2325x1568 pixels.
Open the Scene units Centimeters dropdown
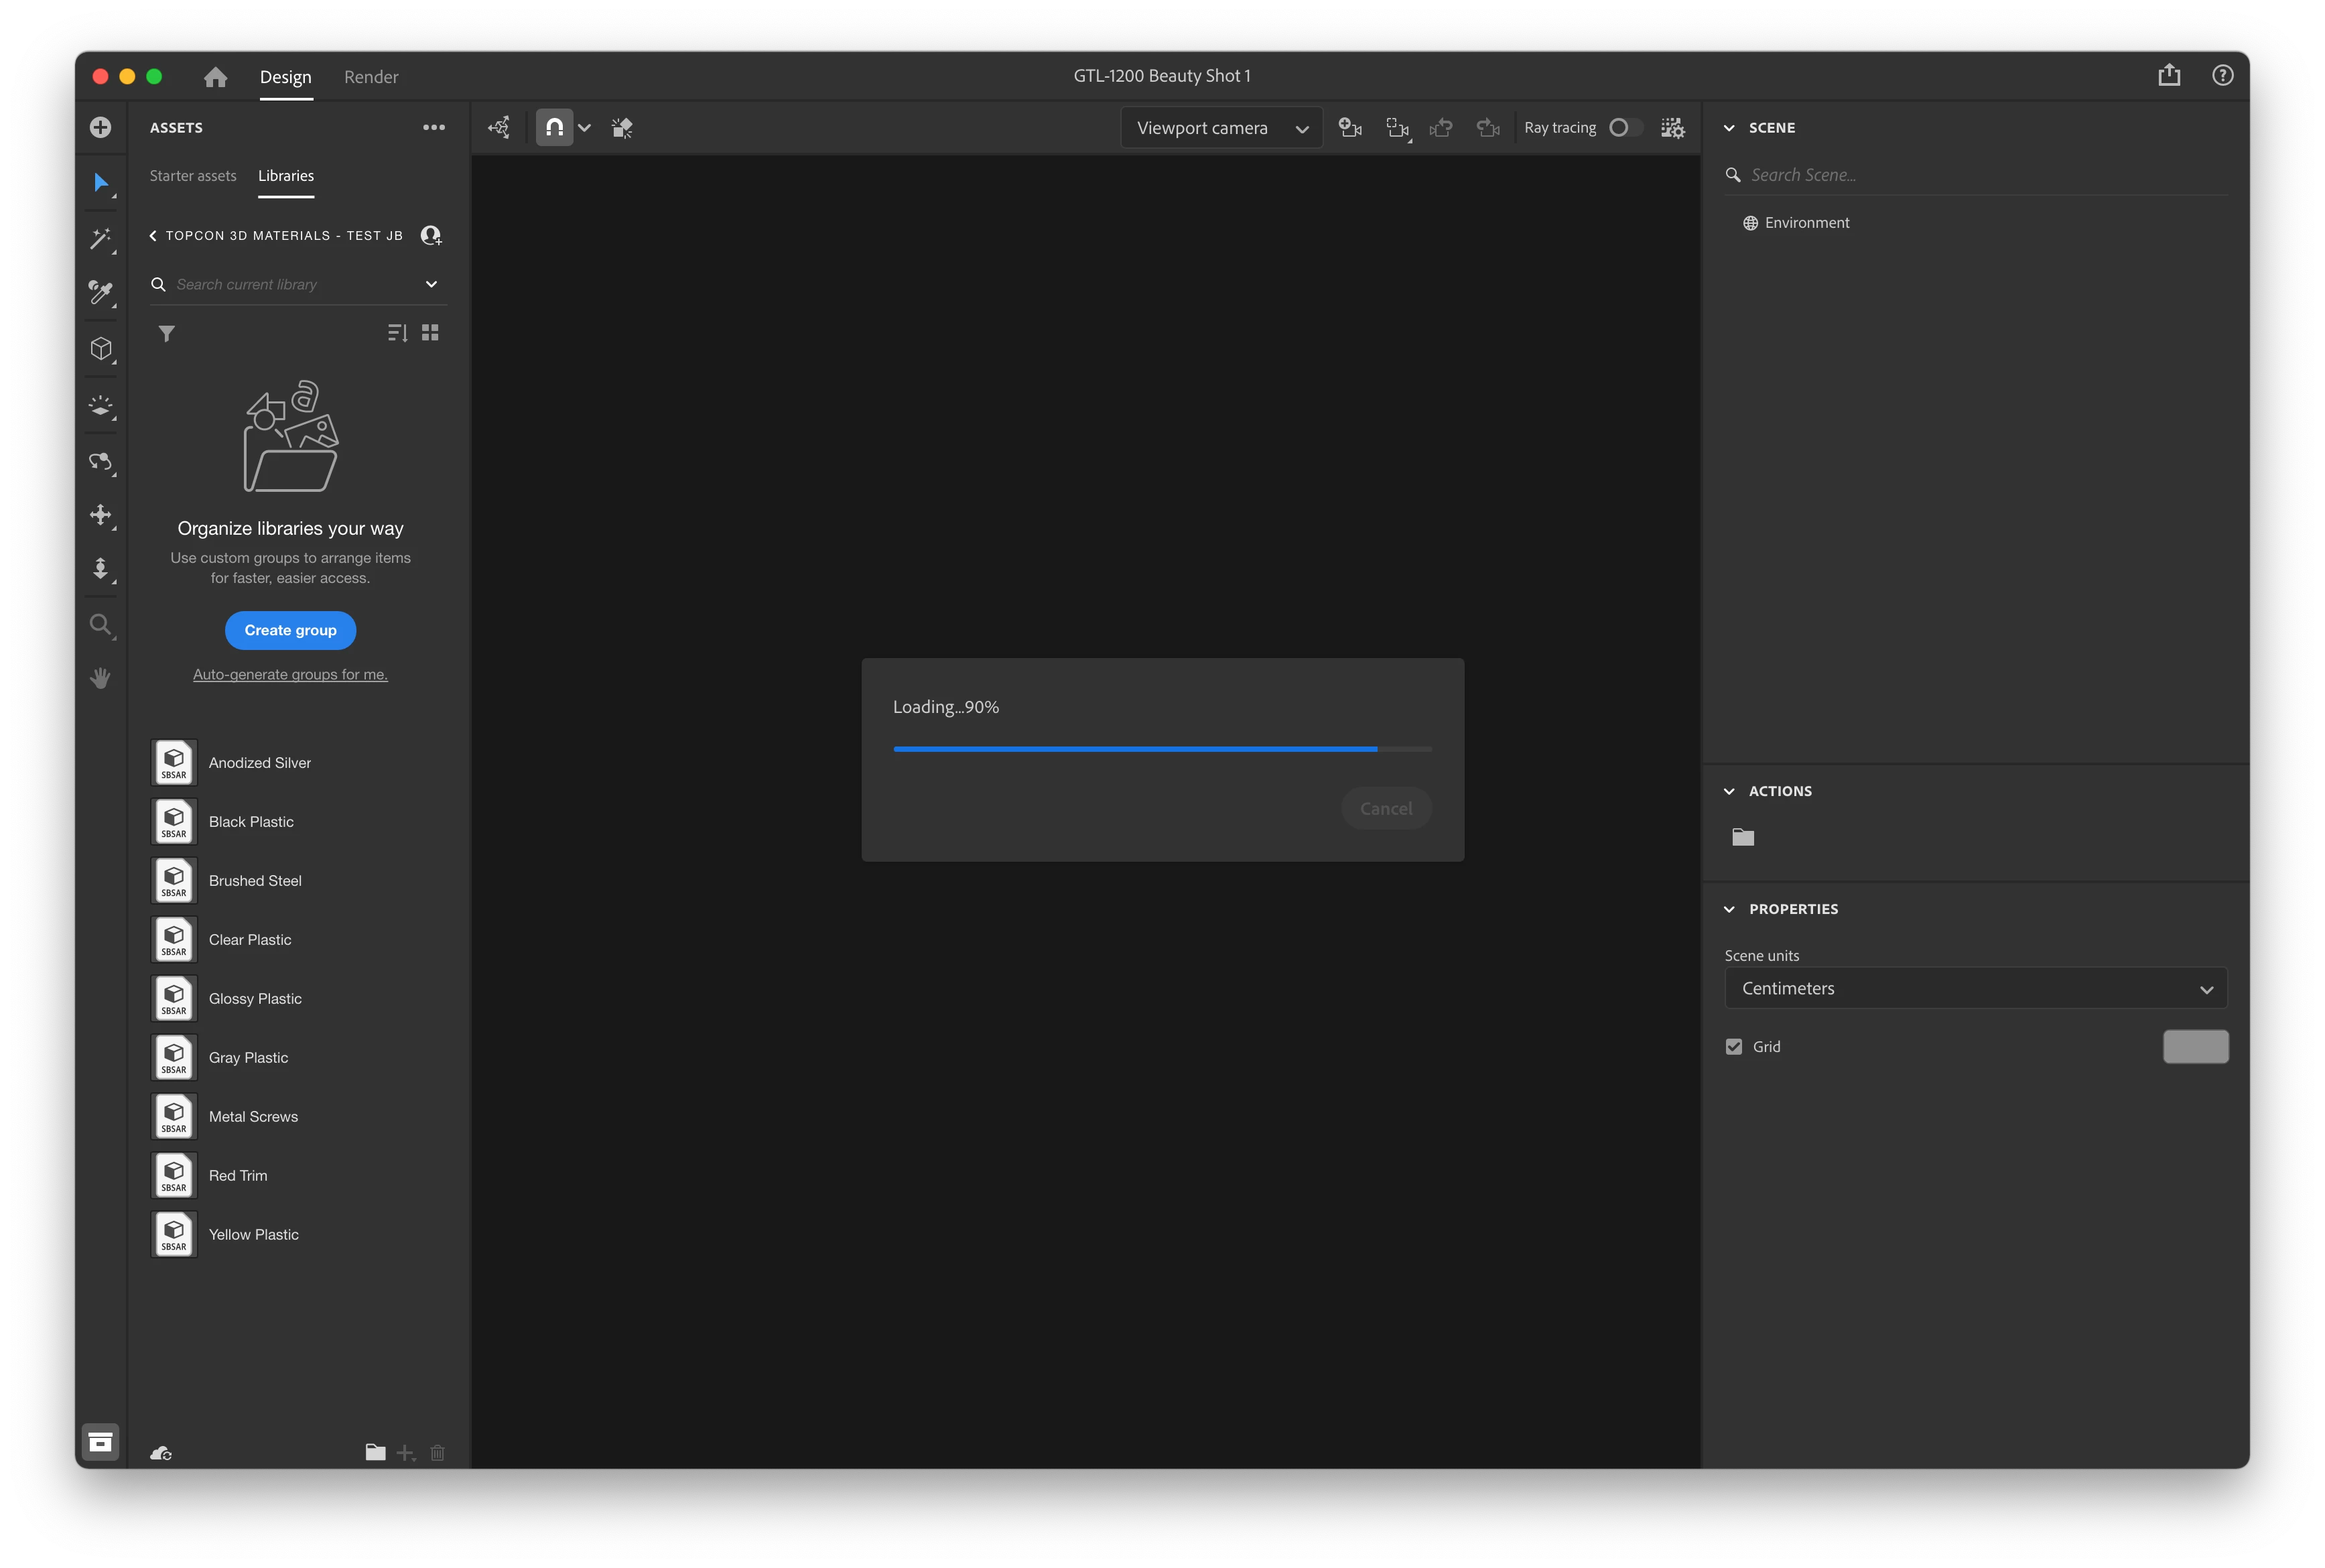(x=1975, y=988)
